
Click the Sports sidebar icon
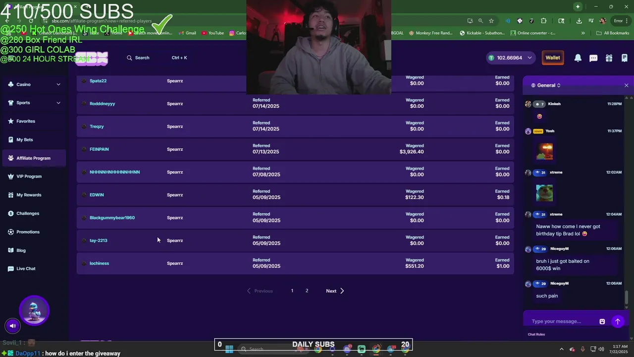click(11, 103)
